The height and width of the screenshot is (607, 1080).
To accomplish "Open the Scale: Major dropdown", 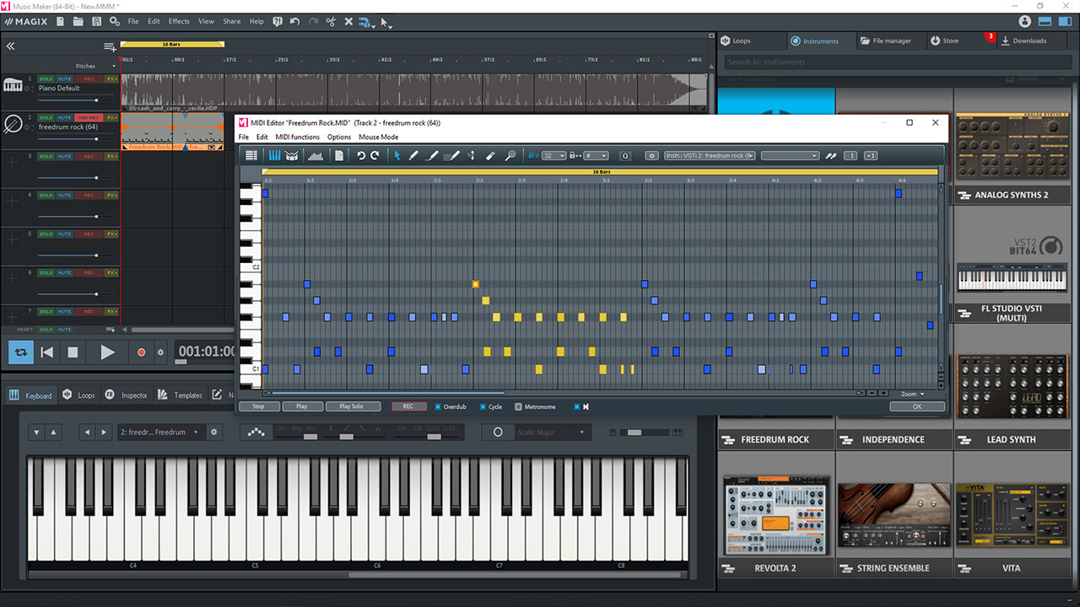I will tap(553, 432).
